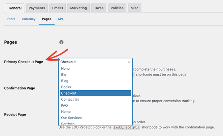Viewport: 223px width, 136px height.
Task: Open the Currency sub-section link
Action: (29, 19)
